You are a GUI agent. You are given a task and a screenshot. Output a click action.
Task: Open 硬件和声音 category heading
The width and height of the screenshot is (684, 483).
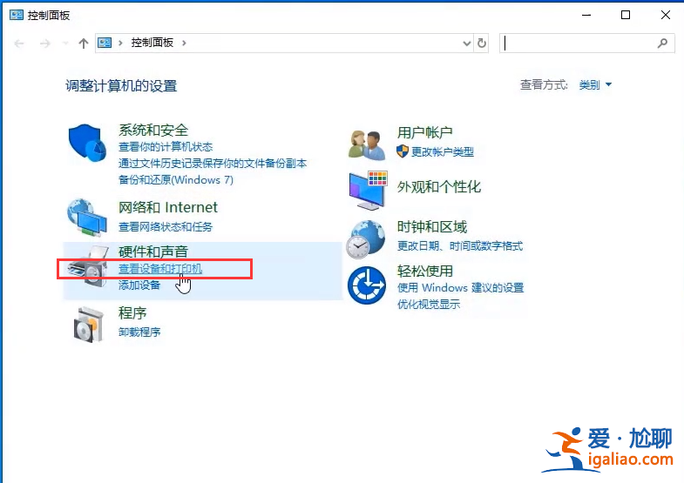[153, 252]
